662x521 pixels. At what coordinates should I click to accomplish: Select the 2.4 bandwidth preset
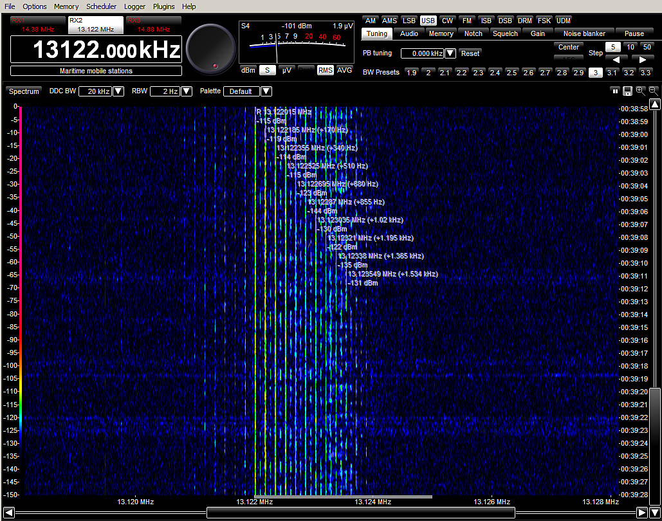(x=495, y=72)
